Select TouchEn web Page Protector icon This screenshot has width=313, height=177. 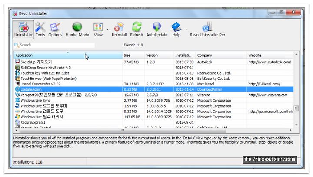pos(17,79)
